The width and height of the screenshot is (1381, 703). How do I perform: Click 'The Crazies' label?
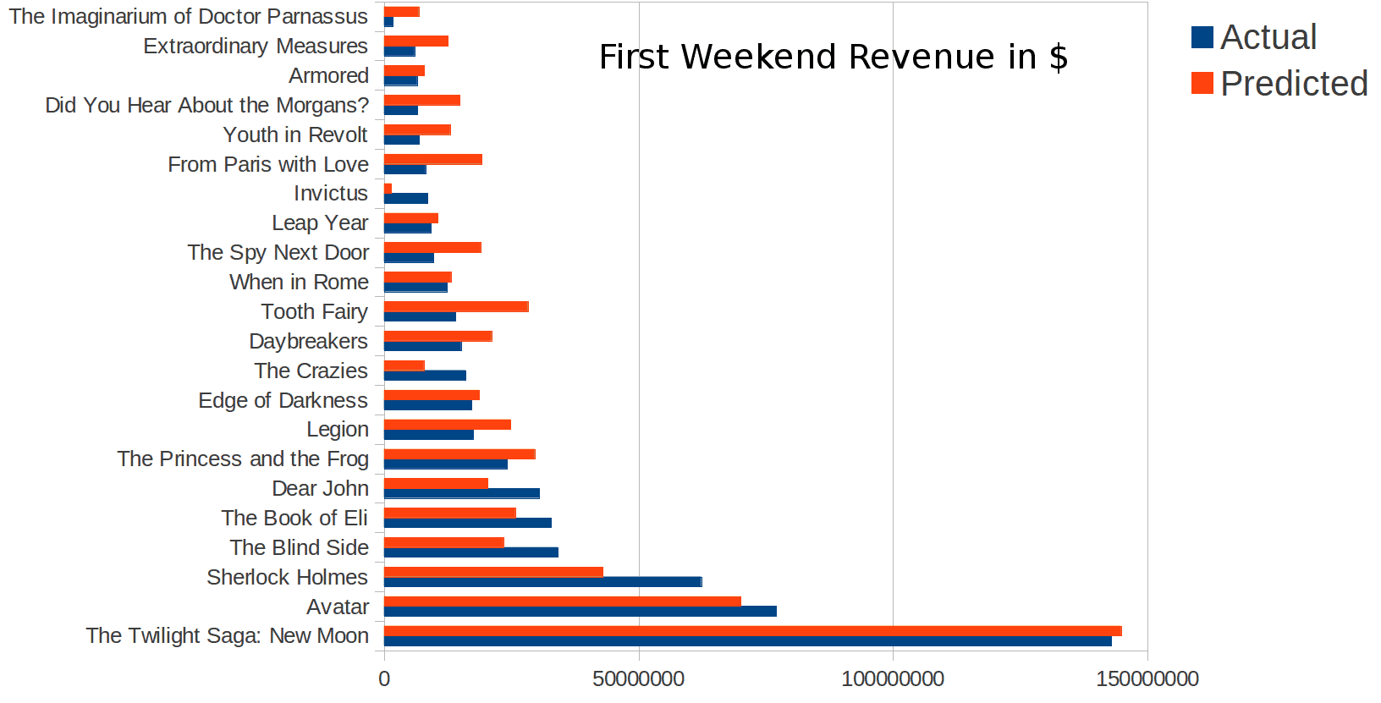[x=311, y=371]
